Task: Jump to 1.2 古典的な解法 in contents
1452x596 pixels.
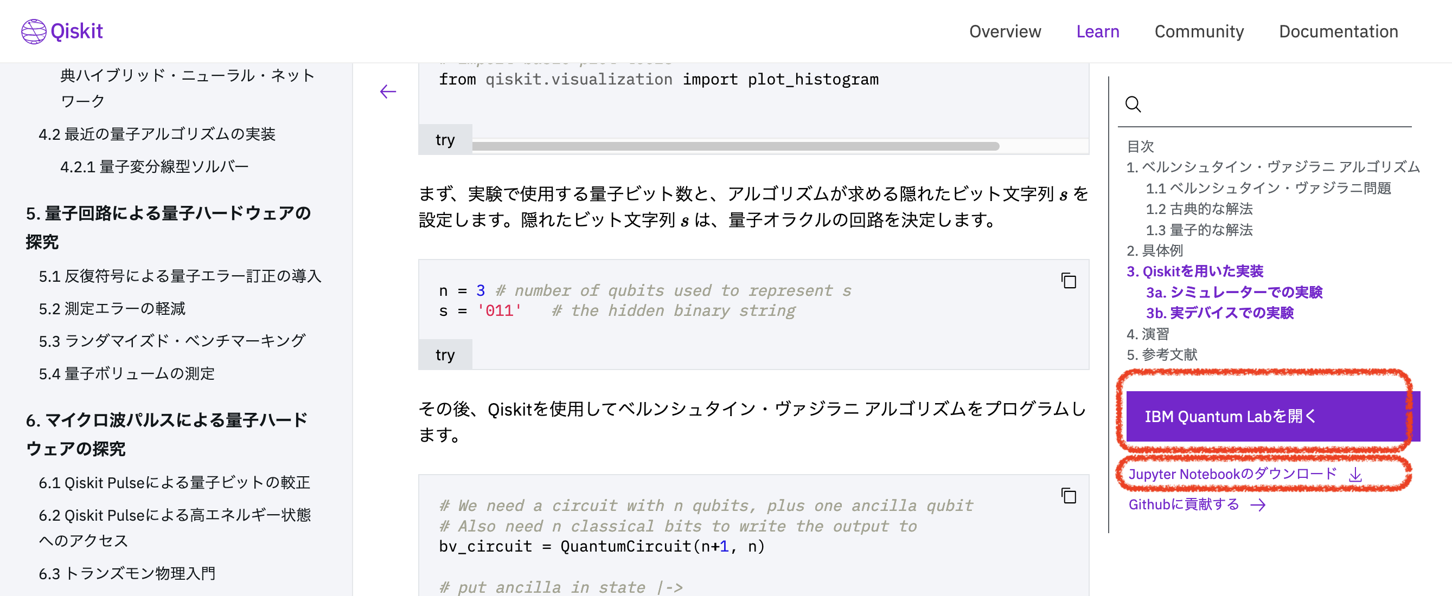Action: (1199, 209)
